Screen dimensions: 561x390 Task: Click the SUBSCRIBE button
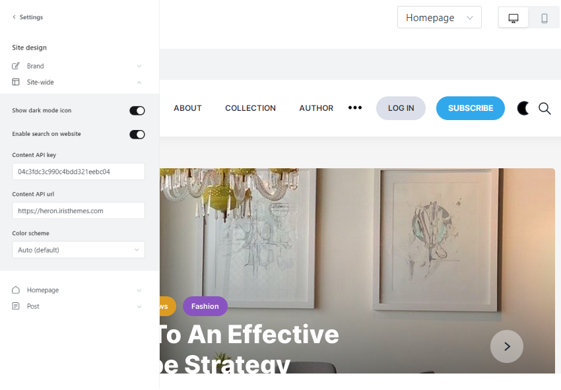point(470,108)
